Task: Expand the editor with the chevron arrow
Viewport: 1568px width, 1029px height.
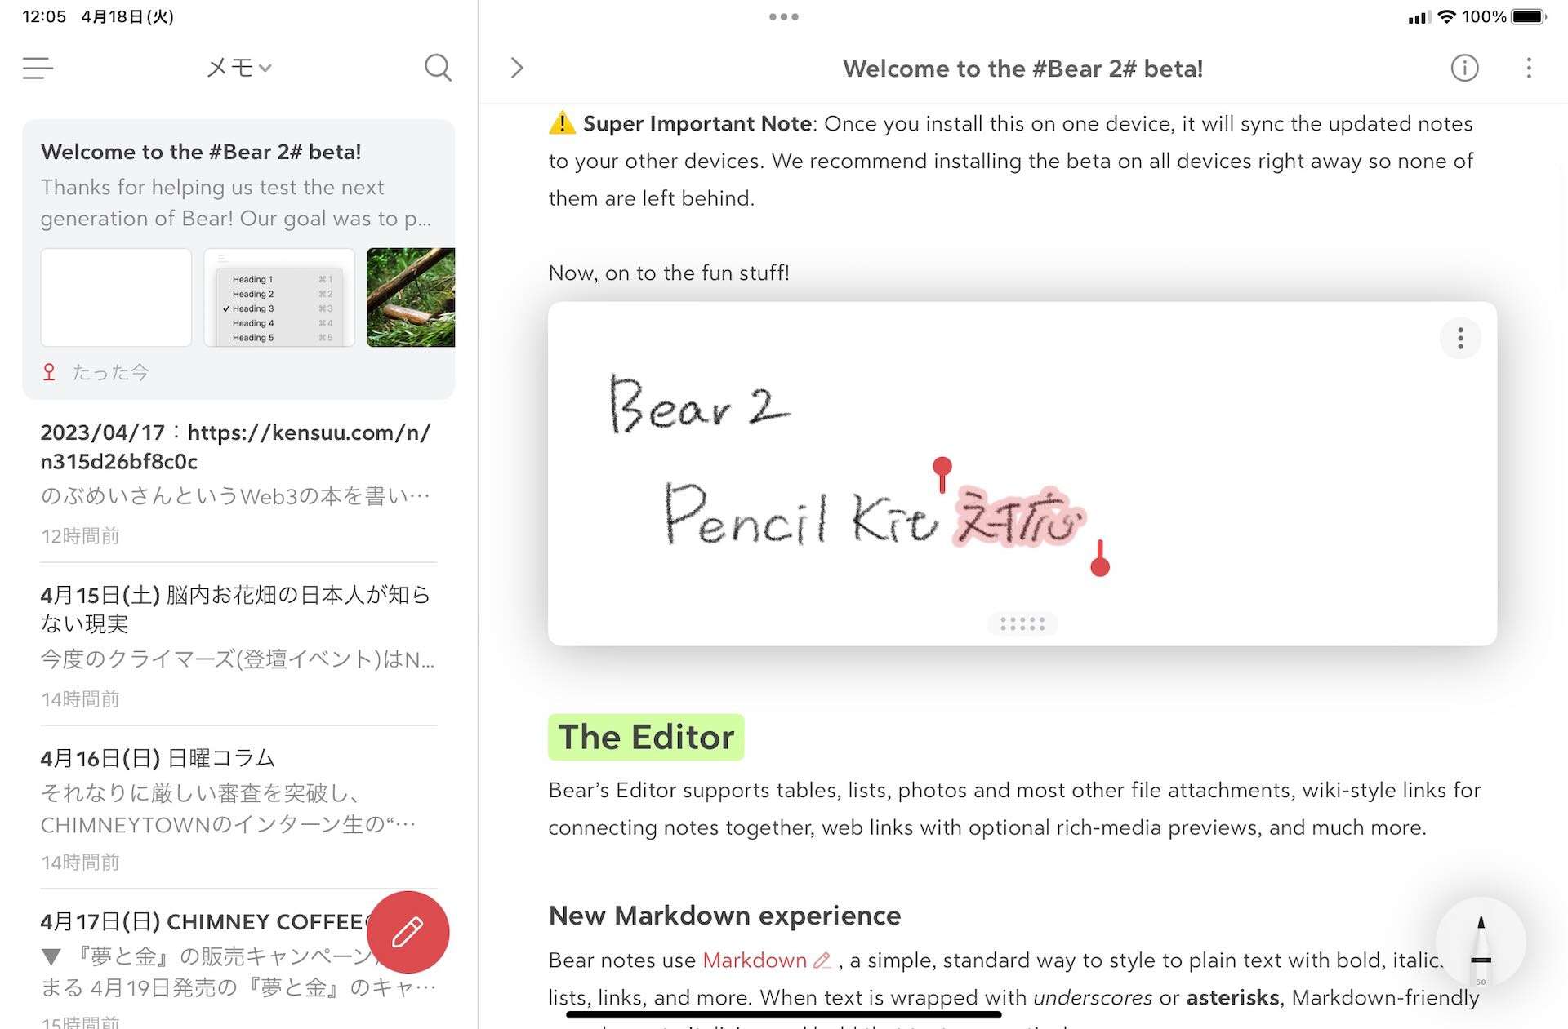Action: [516, 68]
